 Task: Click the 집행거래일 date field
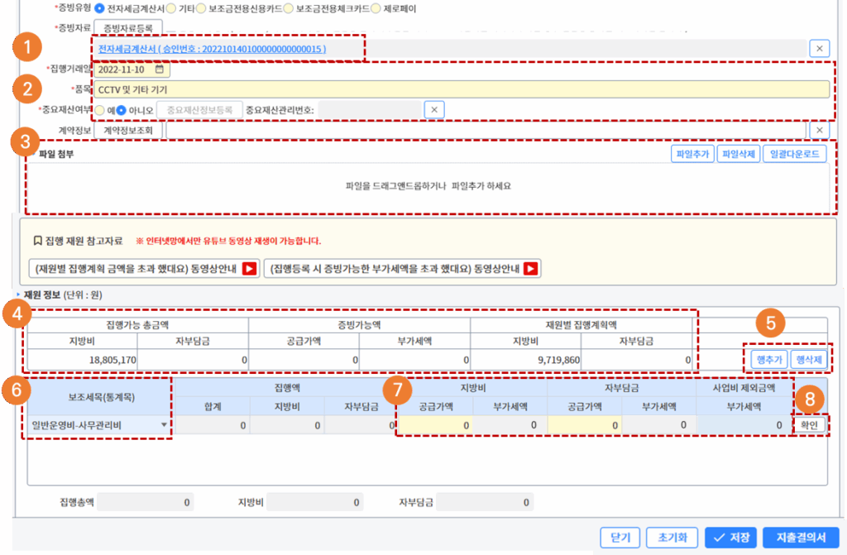132,69
